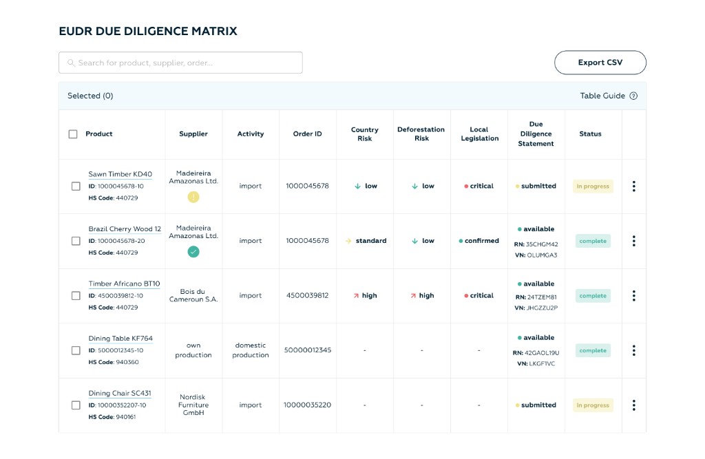Click critical legislation for Timber Africano
705x459 pixels.
(x=479, y=296)
